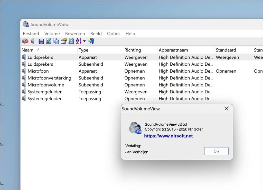
Task: Open the Bestand menu
Action: (x=31, y=34)
